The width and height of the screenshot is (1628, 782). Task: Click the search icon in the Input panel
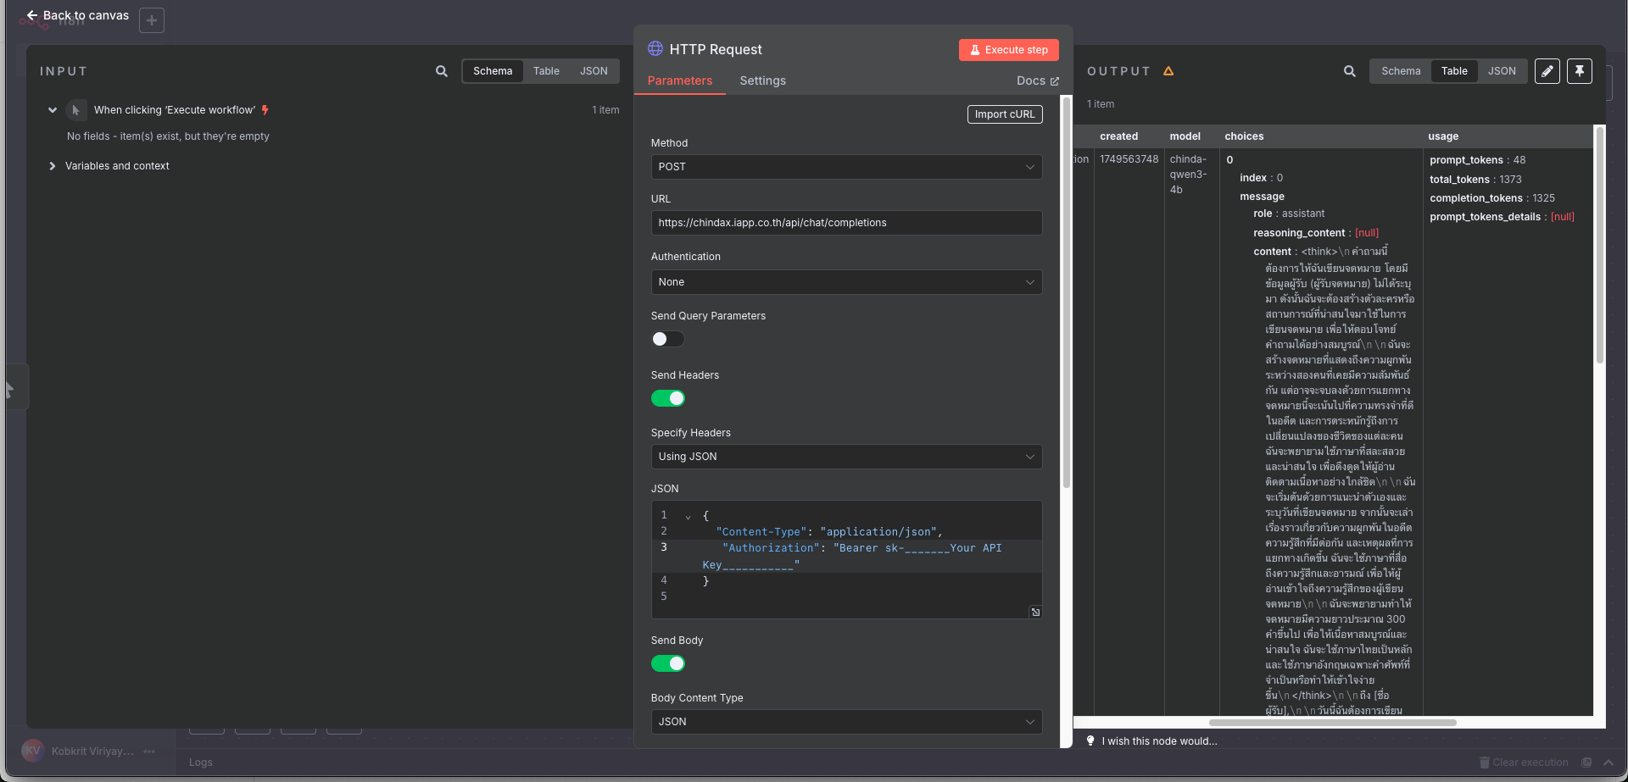(x=441, y=71)
